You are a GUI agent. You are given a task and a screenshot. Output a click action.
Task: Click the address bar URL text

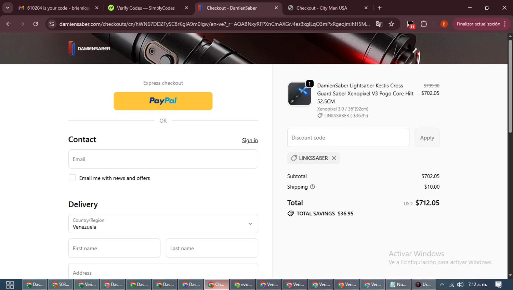tap(214, 24)
